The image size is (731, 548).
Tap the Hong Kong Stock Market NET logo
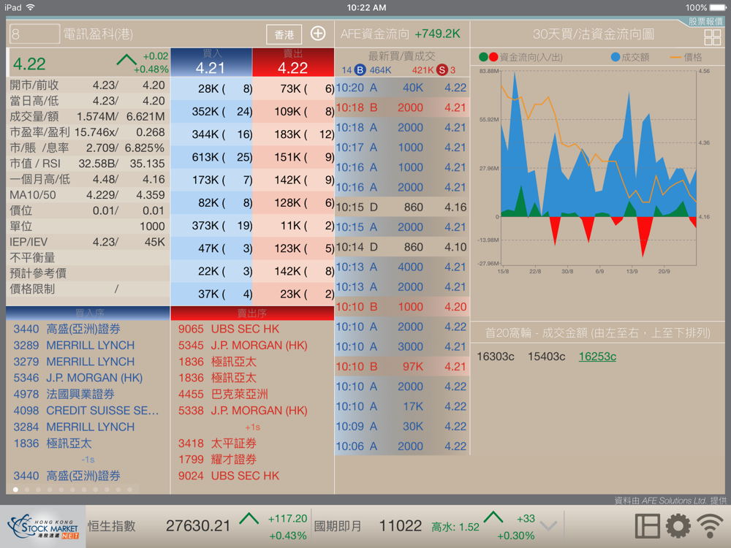point(45,528)
